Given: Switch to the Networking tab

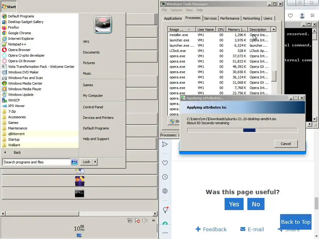Looking at the screenshot, I should coord(251,18).
